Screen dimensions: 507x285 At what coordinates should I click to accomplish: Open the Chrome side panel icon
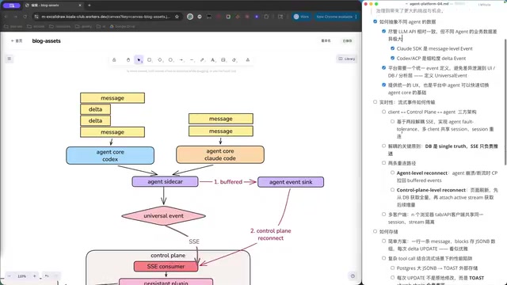click(x=280, y=17)
